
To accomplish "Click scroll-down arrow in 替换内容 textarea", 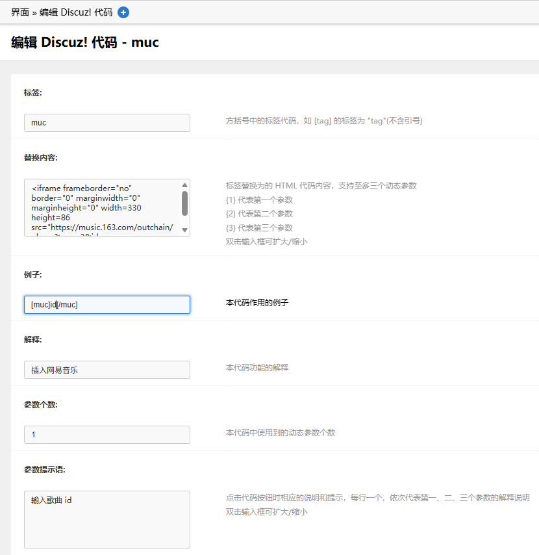I will point(184,230).
